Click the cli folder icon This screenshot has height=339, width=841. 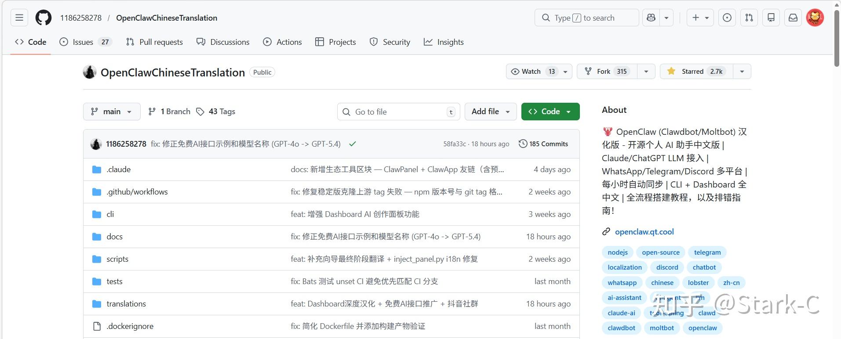click(x=97, y=214)
